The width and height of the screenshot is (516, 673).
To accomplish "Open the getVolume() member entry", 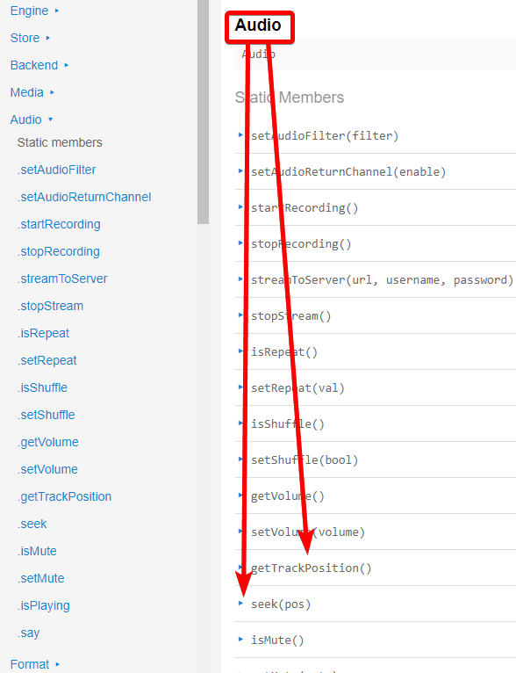I will point(288,496).
